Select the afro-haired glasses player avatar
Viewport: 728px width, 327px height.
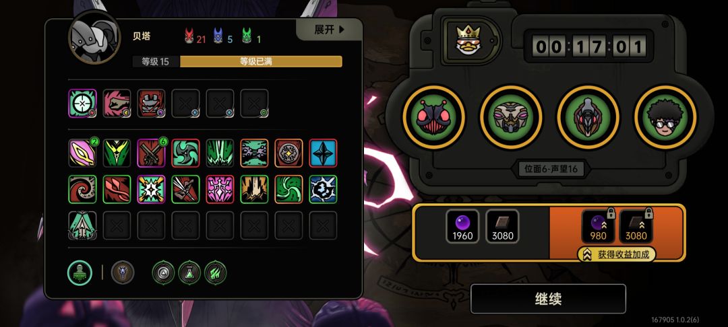(x=665, y=116)
